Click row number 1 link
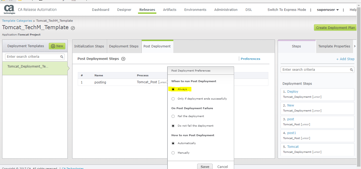This screenshot has height=169, width=361. (82, 82)
